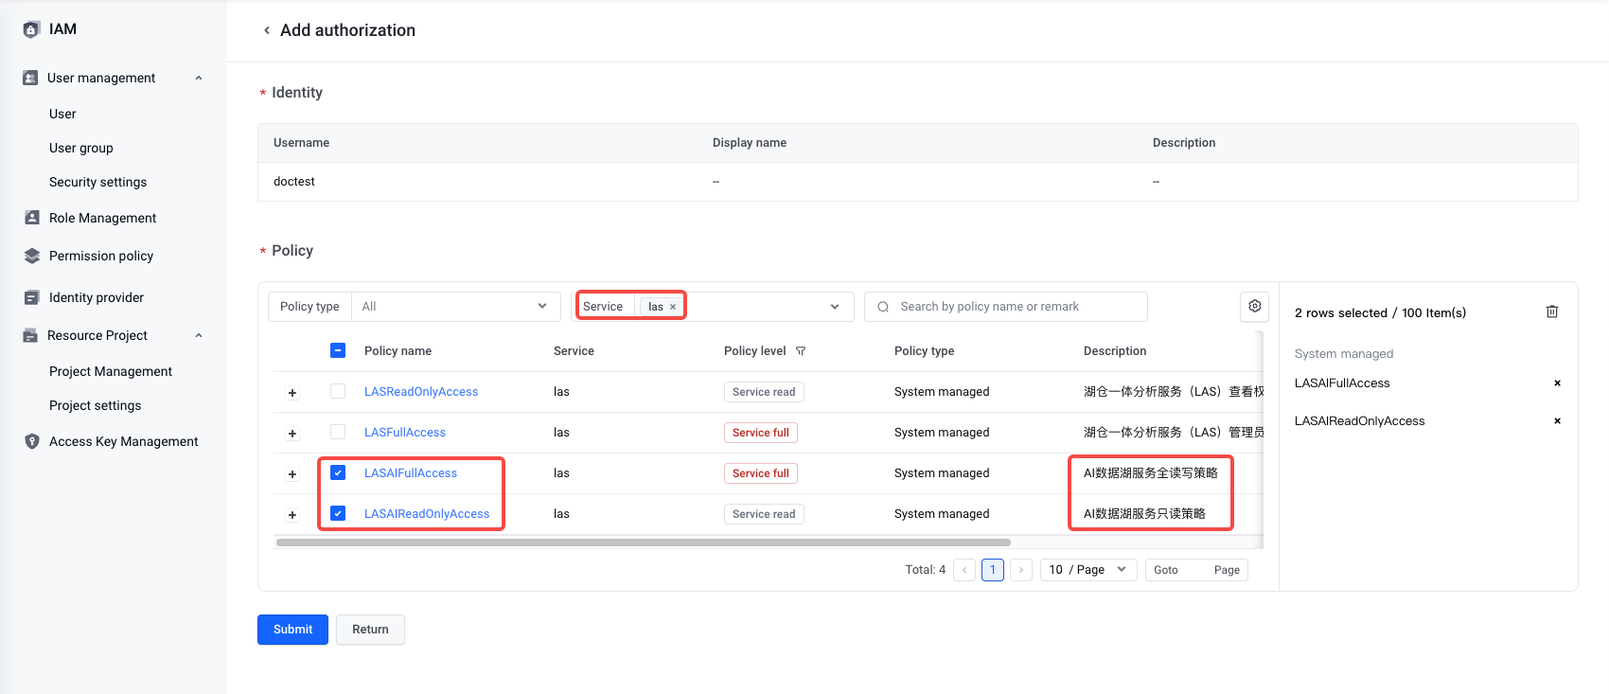Open Project settings in sidebar
1609x694 pixels.
(96, 405)
